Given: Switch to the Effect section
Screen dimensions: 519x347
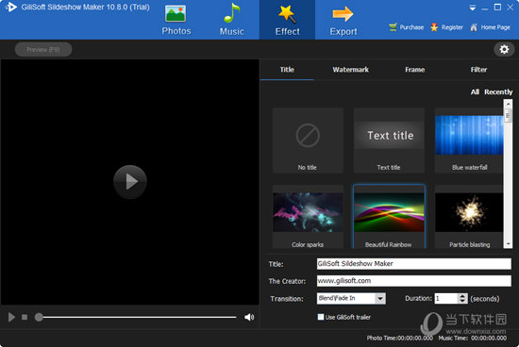Looking at the screenshot, I should point(287,20).
